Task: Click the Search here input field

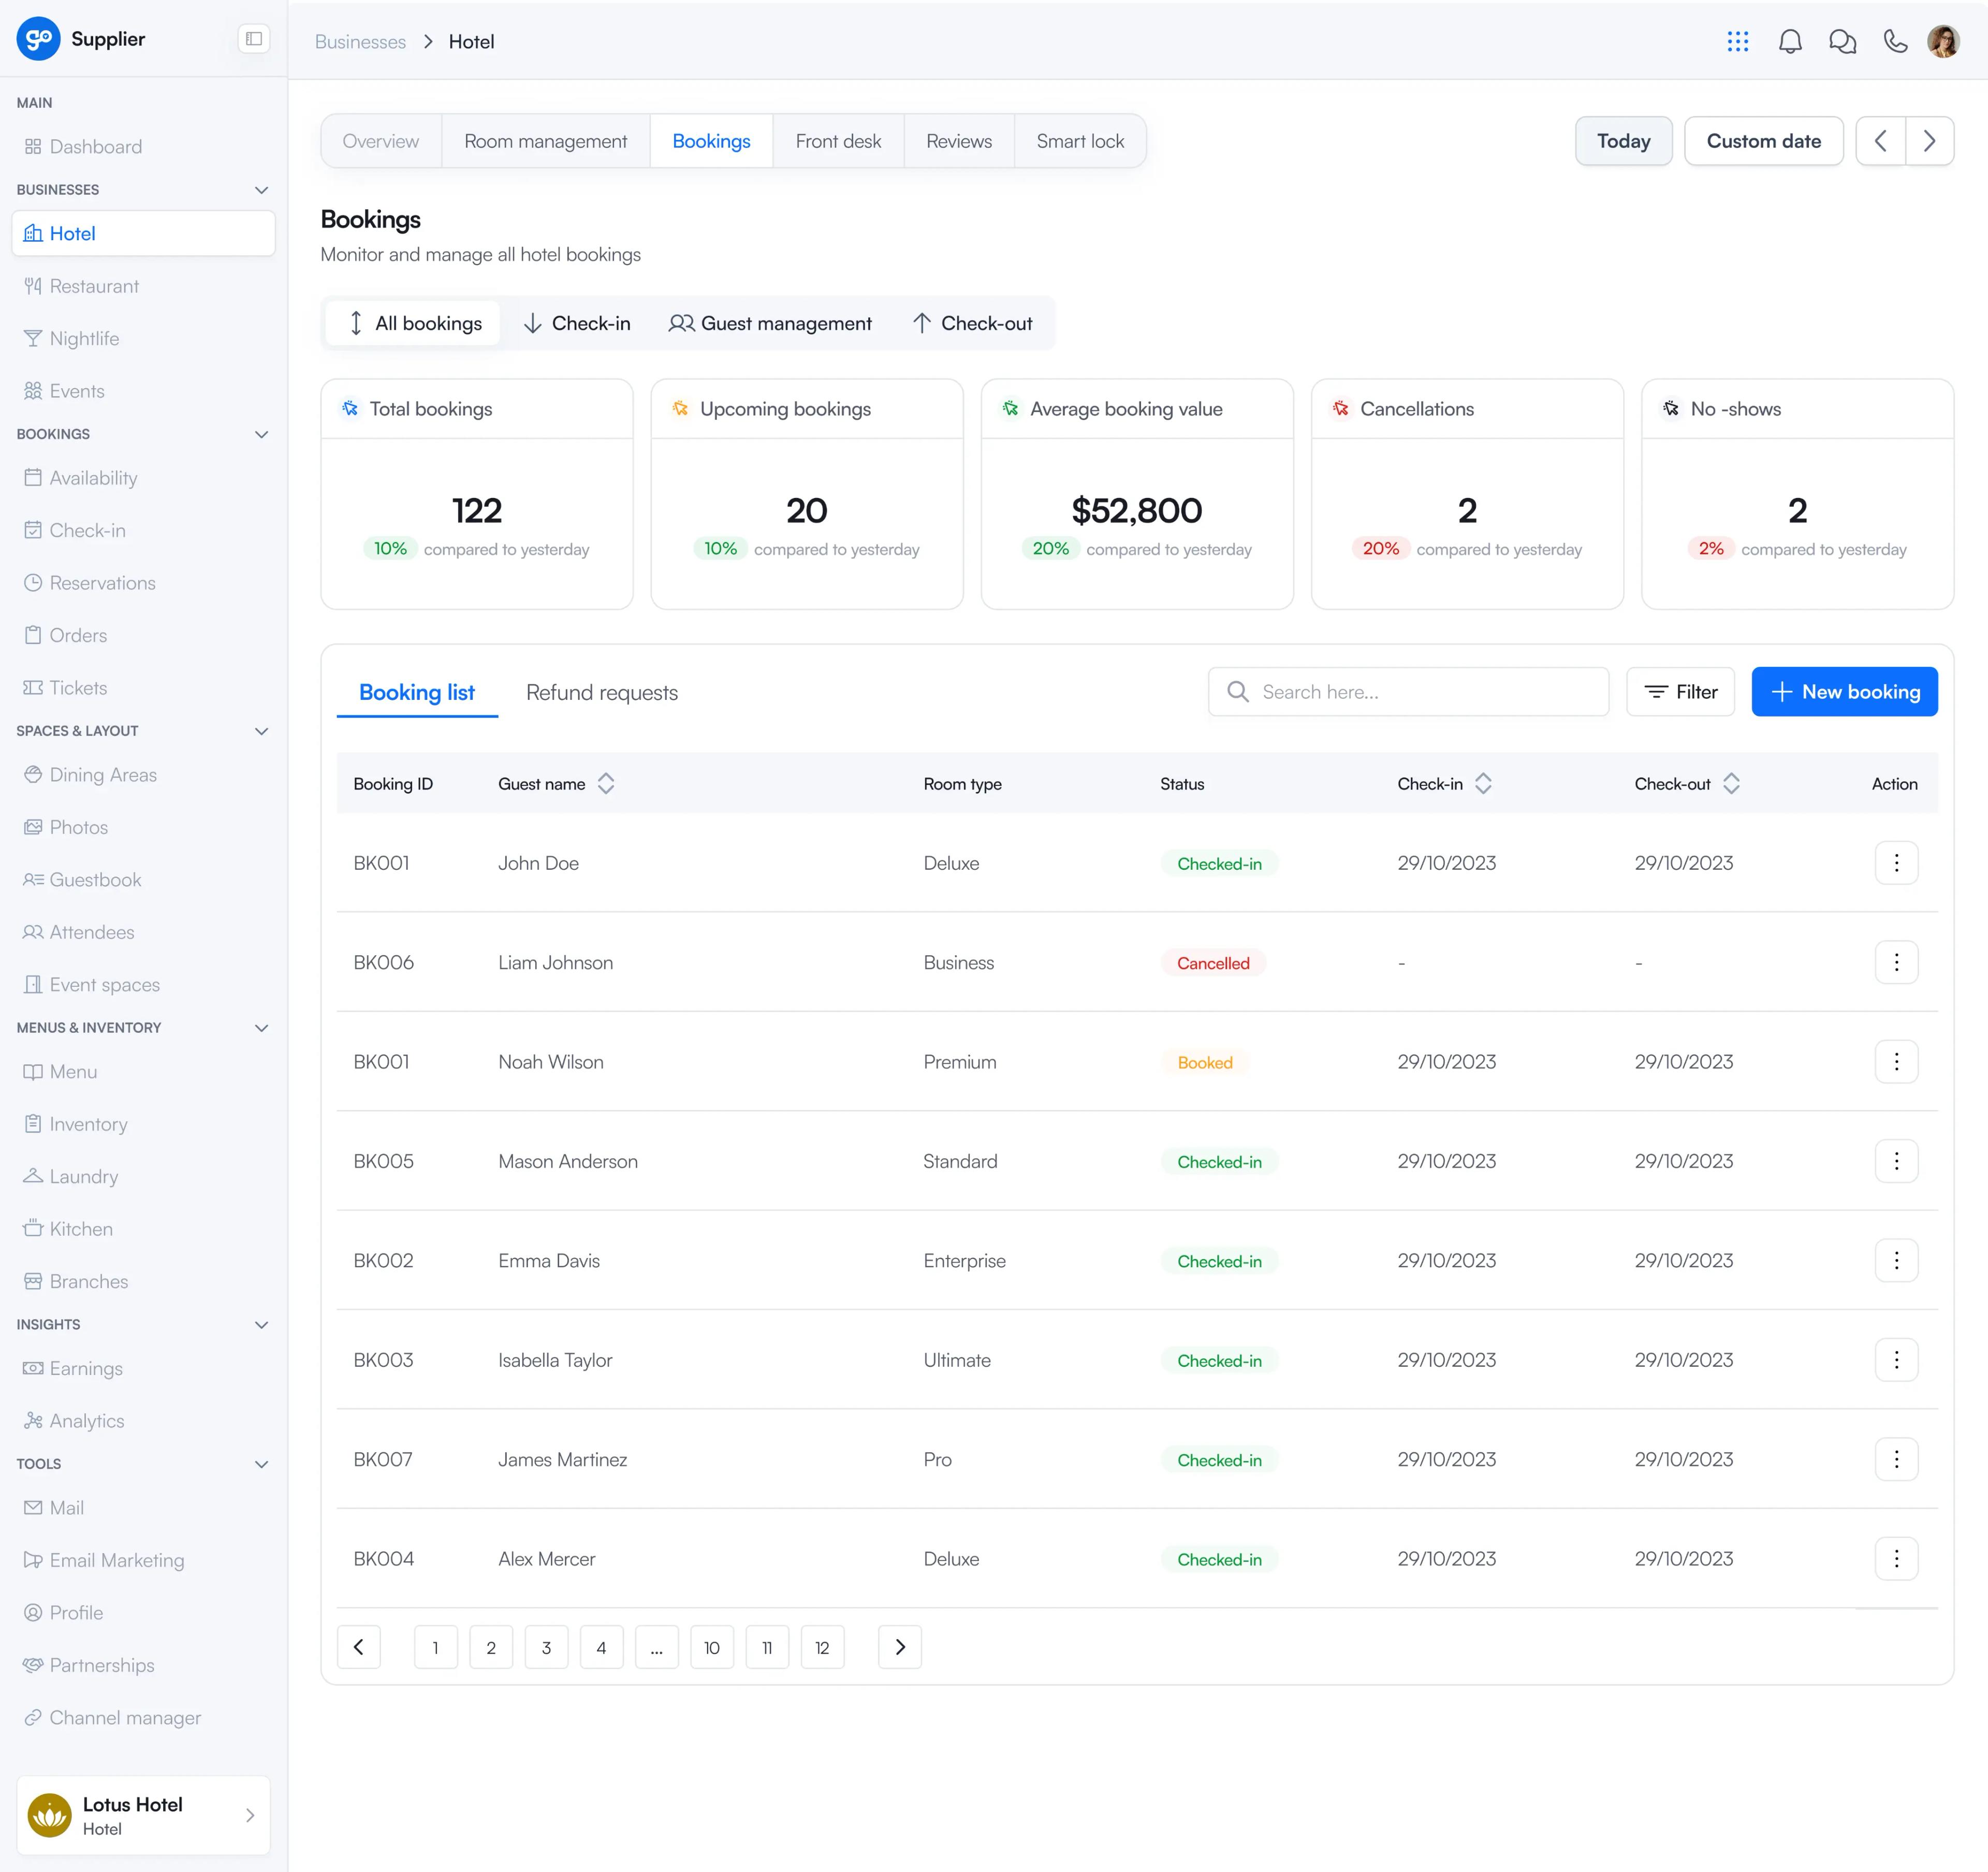Action: (x=1408, y=691)
